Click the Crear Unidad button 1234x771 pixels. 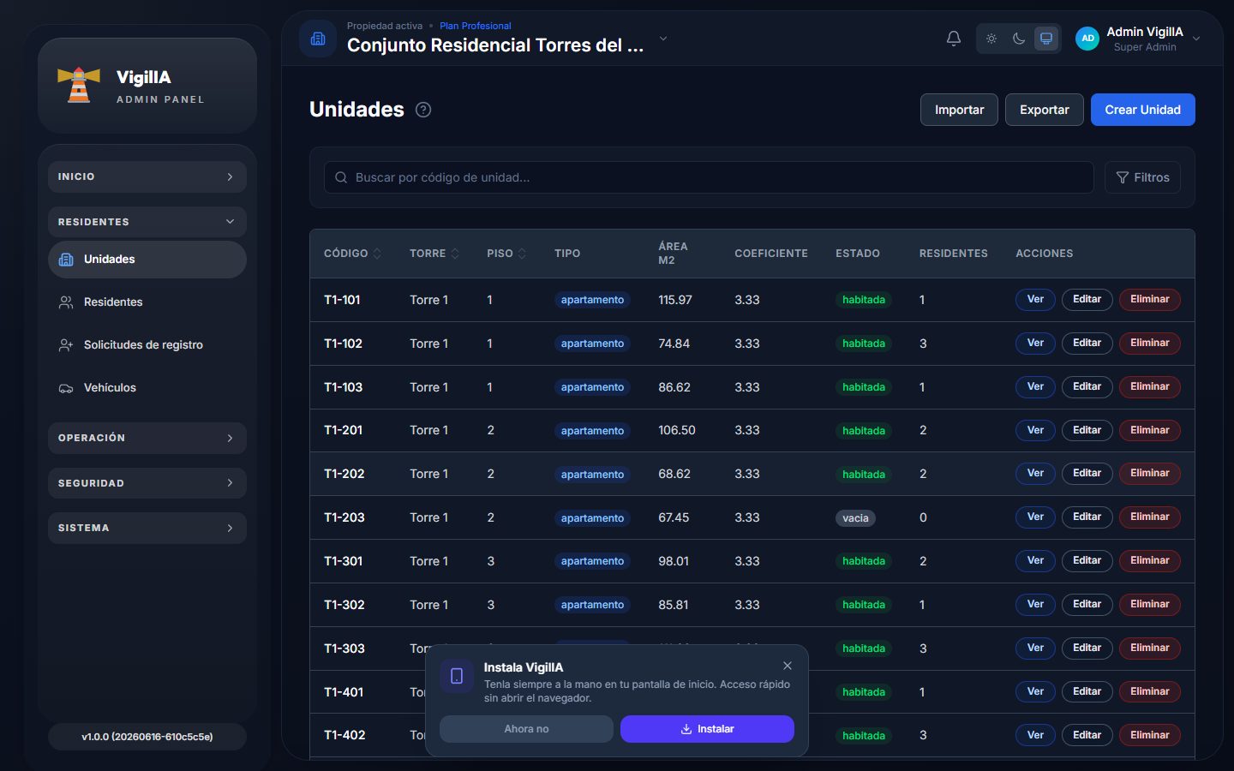pyautogui.click(x=1142, y=110)
